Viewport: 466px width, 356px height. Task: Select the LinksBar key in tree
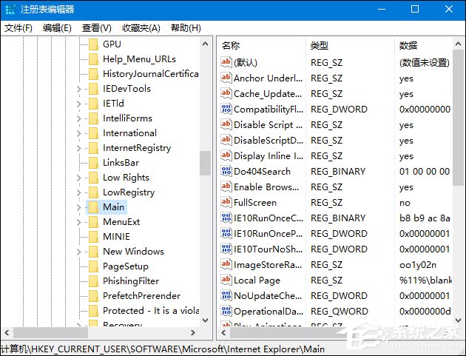point(121,163)
